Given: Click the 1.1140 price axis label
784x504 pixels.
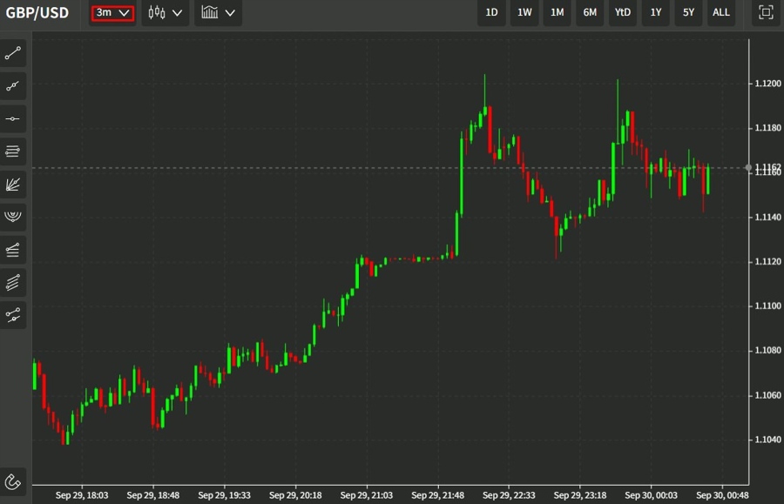Looking at the screenshot, I should click(x=767, y=217).
